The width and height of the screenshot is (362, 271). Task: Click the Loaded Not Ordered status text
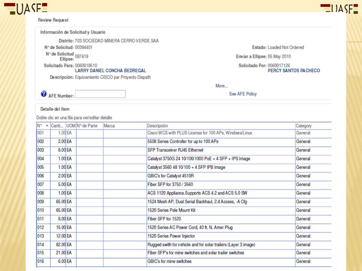coord(286,47)
